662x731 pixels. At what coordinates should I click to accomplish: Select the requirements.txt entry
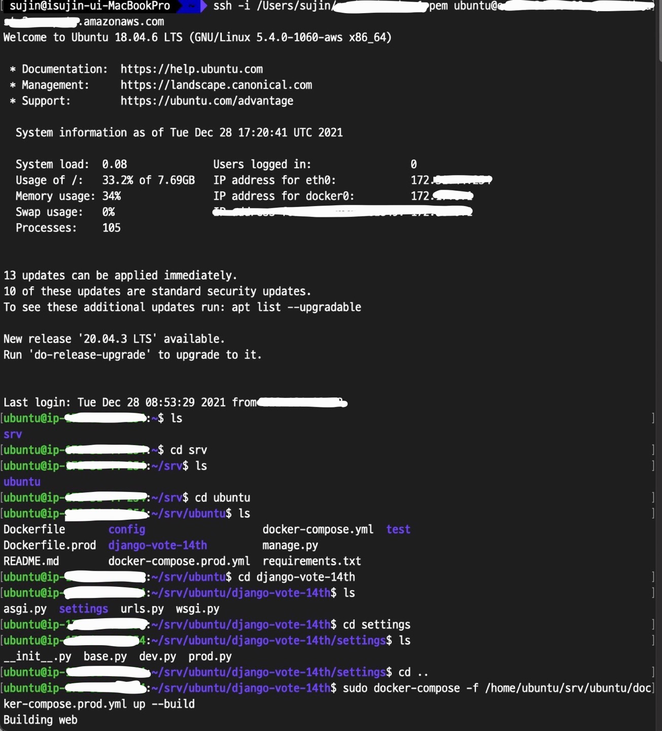tap(311, 561)
